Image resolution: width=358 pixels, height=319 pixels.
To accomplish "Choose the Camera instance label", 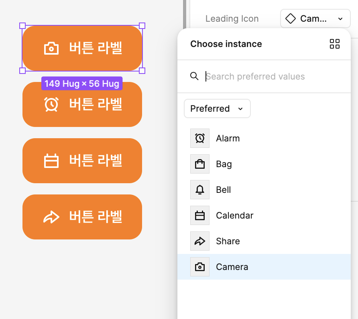I will (232, 267).
